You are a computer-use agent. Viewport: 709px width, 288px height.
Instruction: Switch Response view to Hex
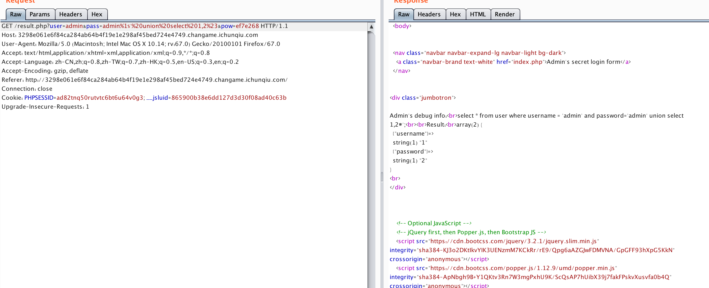pos(455,14)
